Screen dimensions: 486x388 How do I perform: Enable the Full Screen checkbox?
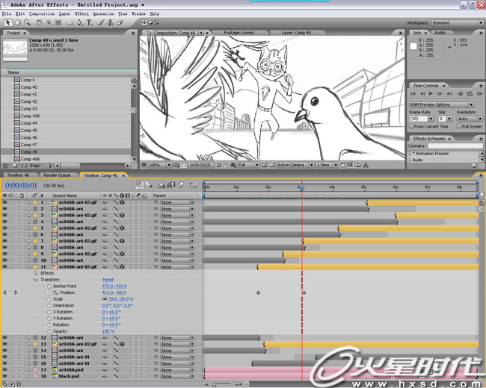coord(459,127)
